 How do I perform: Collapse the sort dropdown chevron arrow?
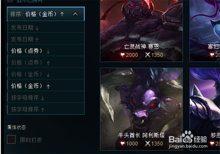click(75, 14)
